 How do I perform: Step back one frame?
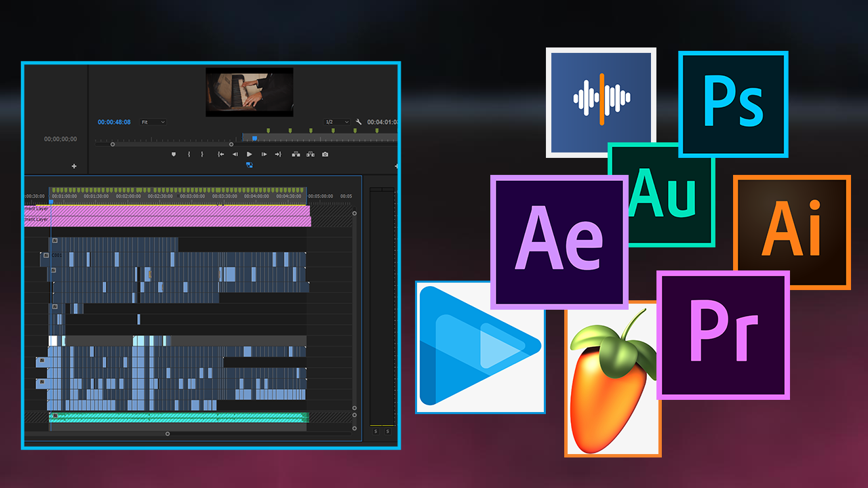click(x=235, y=155)
